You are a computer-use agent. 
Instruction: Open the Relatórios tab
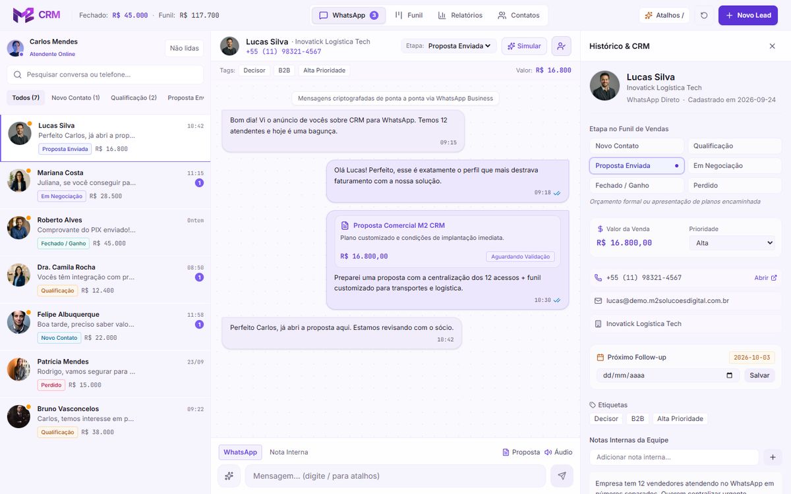pos(460,15)
